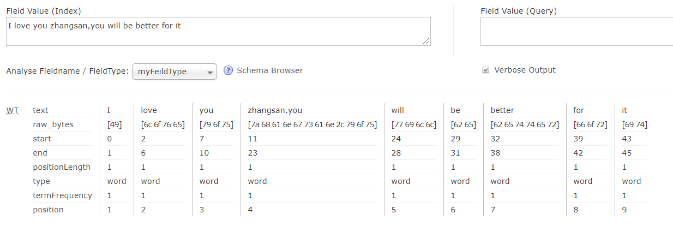Image resolution: width=673 pixels, height=238 pixels.
Task: Click the "termFrequency" row label
Action: click(62, 195)
